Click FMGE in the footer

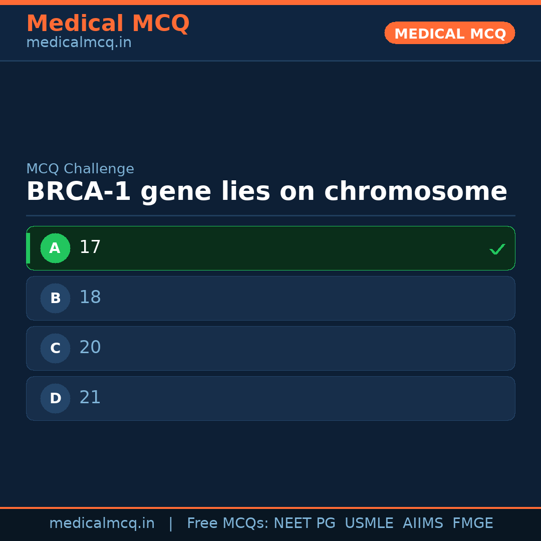click(x=472, y=523)
